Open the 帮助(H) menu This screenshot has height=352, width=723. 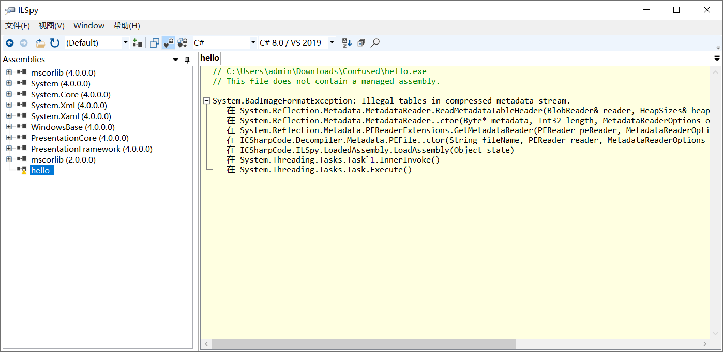point(127,26)
